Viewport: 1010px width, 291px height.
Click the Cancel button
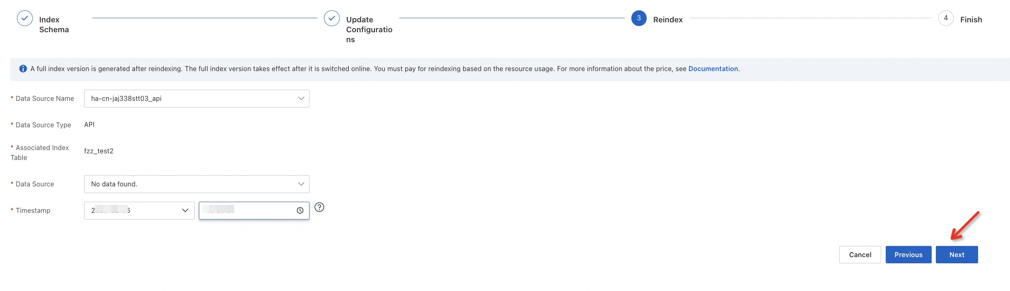coord(860,255)
